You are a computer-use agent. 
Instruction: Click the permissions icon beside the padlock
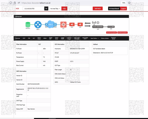pos(19,3)
